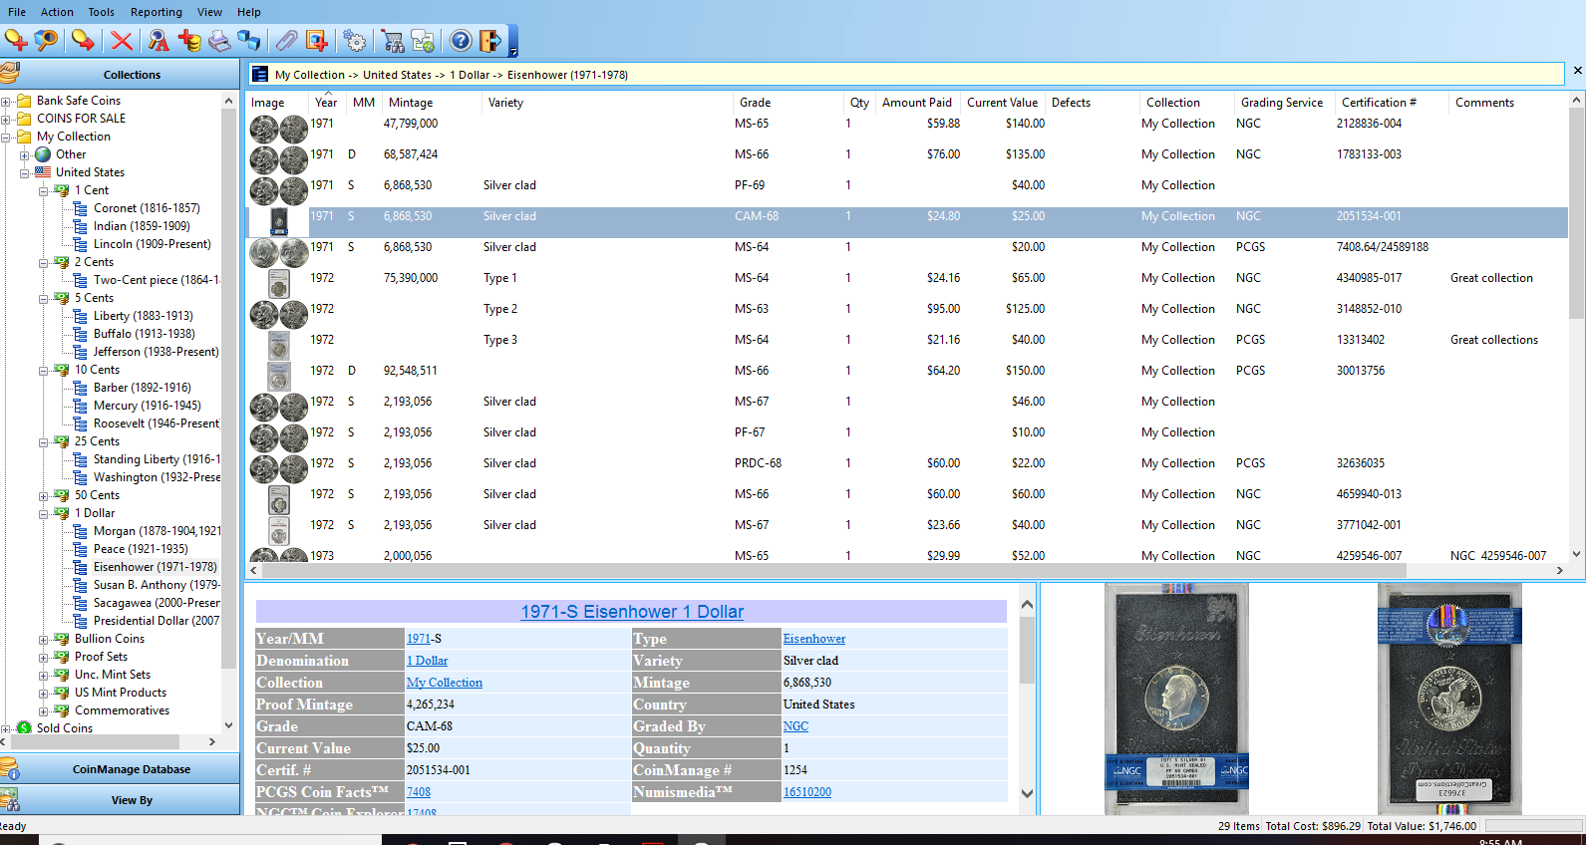1586x845 pixels.
Task: Open the Action menu
Action: click(57, 12)
